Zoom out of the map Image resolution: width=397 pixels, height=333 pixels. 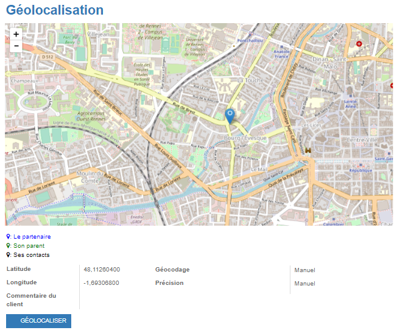pos(16,46)
